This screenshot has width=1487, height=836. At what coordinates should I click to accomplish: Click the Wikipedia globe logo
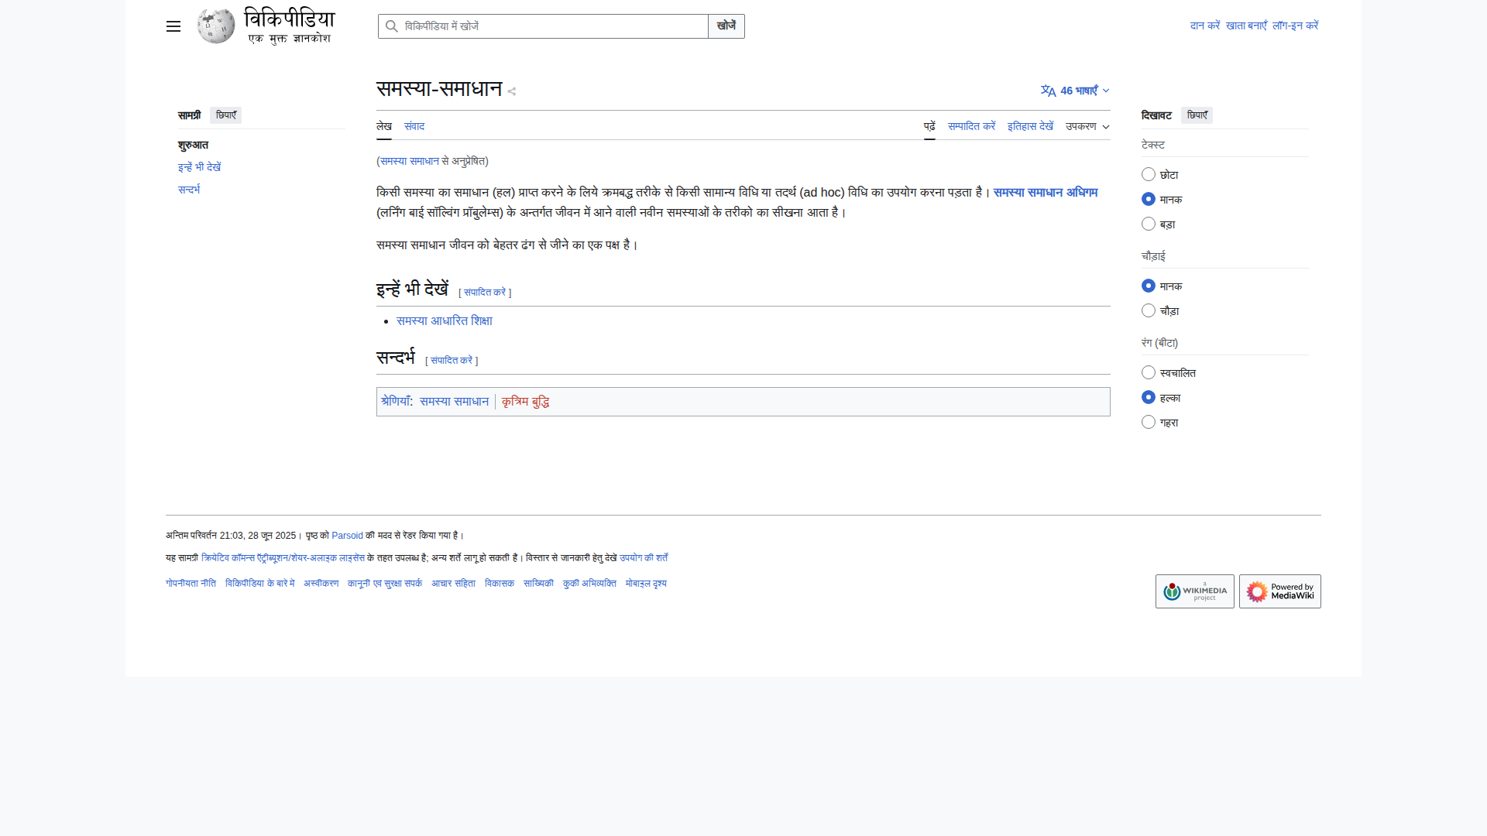point(216,26)
